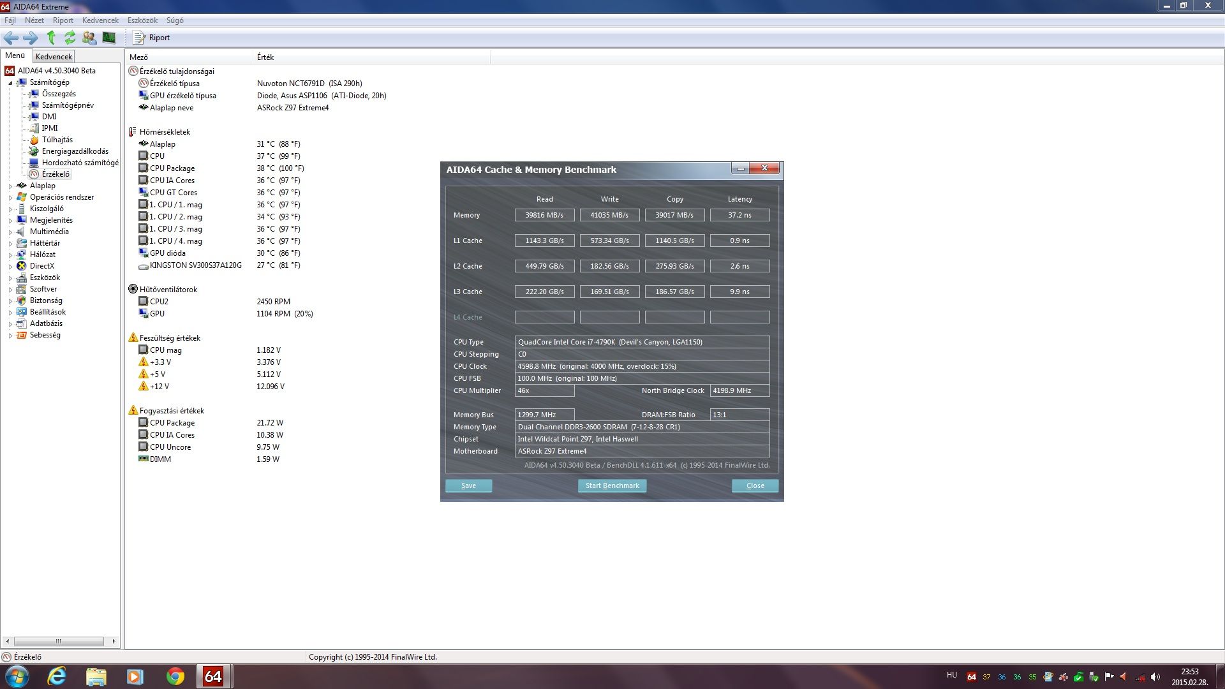Expand the Hálózat tree node
This screenshot has width=1225, height=689.
tap(10, 255)
